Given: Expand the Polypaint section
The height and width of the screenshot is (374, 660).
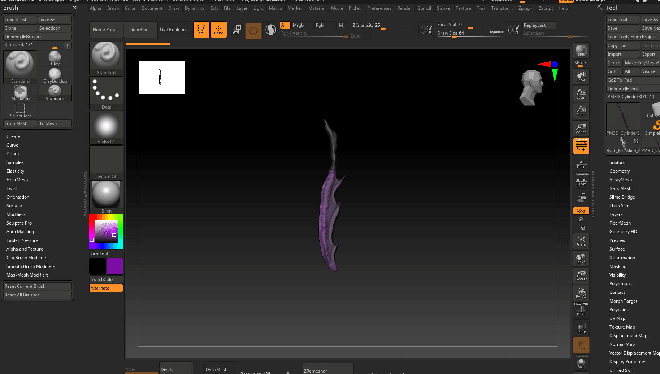Looking at the screenshot, I should point(618,310).
